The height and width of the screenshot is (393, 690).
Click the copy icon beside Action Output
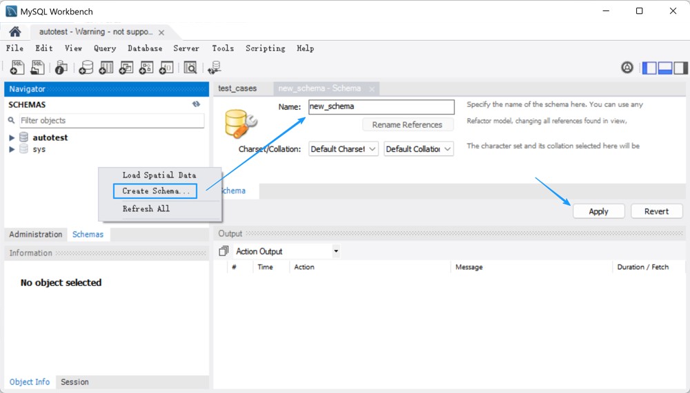[224, 251]
